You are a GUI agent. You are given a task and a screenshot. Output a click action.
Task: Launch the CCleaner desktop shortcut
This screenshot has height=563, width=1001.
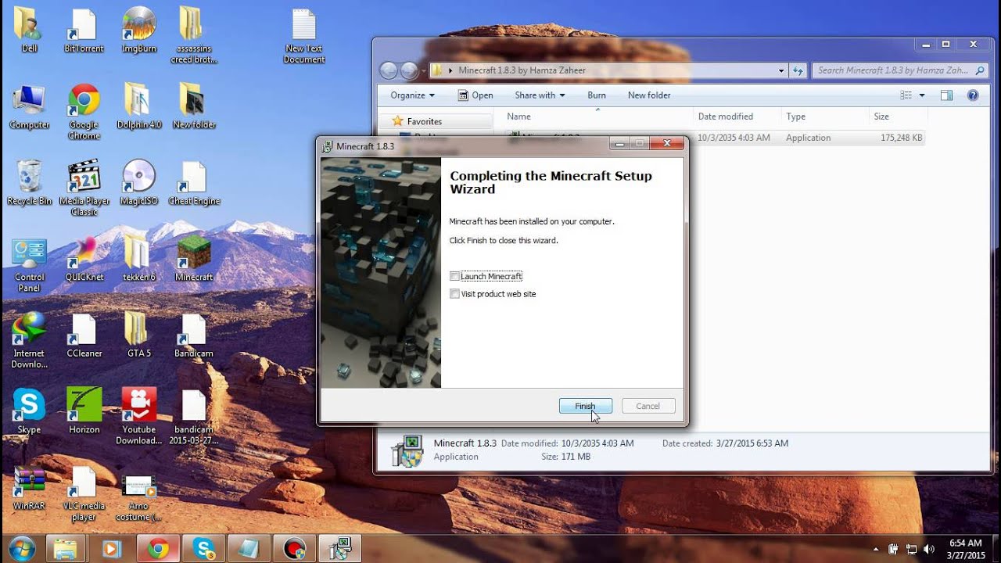click(84, 335)
